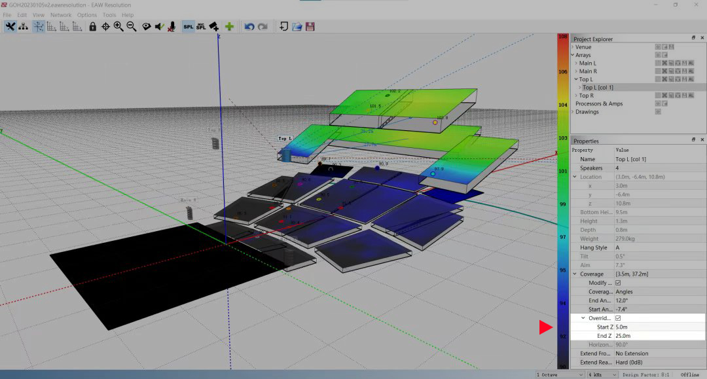The width and height of the screenshot is (707, 379).
Task: Click the X icon in Top R row
Action: point(664,96)
